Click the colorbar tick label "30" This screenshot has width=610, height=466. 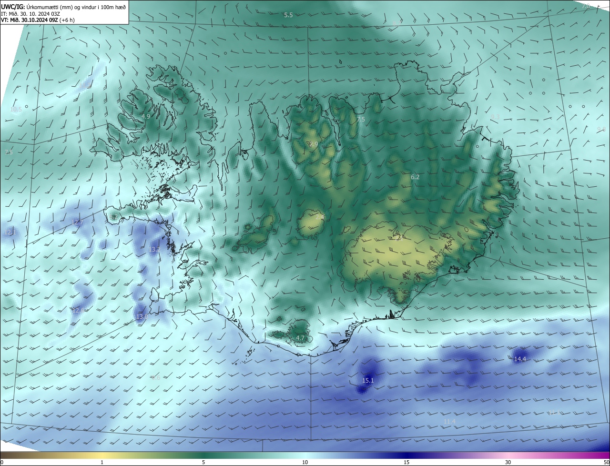[508, 462]
